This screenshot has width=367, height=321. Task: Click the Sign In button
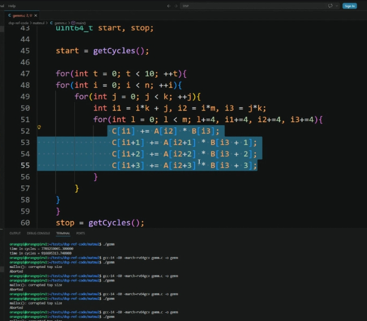coord(349,6)
